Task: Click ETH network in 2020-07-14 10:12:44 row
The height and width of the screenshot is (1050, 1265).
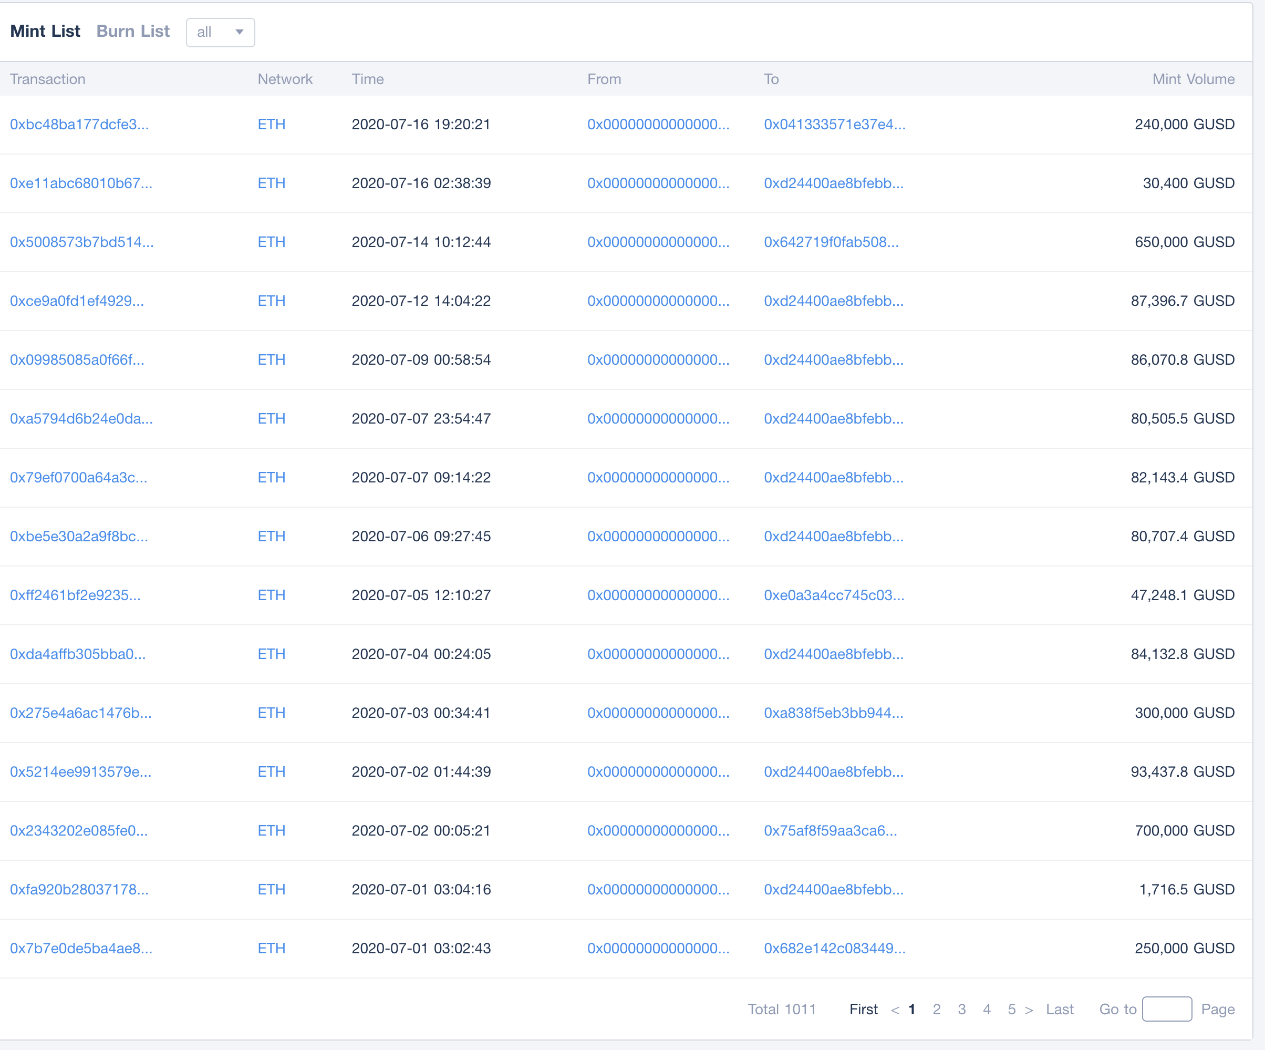Action: tap(272, 242)
